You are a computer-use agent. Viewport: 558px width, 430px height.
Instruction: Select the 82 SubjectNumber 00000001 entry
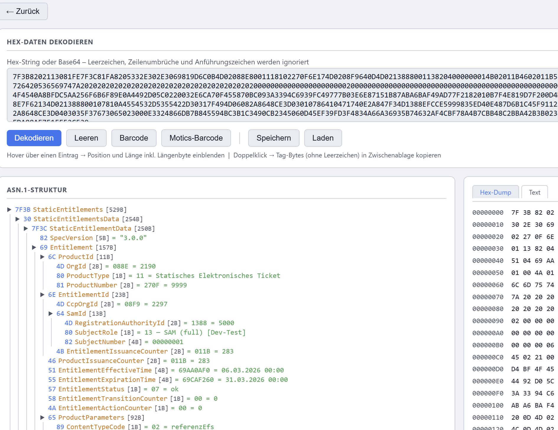124,342
